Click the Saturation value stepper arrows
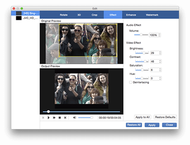 coord(160,70)
